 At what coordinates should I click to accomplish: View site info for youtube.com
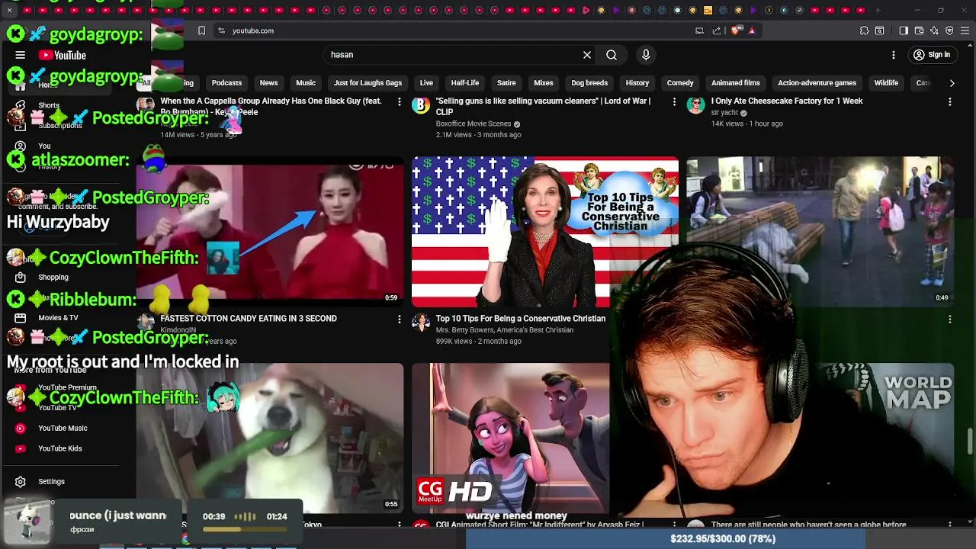click(221, 30)
